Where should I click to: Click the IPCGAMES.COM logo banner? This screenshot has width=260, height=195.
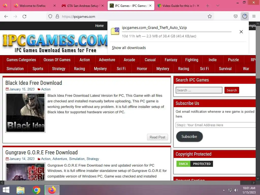tap(55, 43)
